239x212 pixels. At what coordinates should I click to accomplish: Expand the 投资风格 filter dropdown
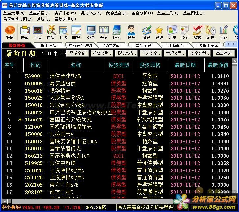click(126, 53)
